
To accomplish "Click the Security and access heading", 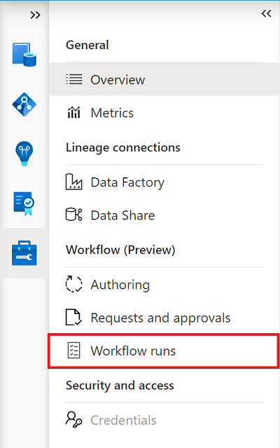I will click(x=120, y=386).
